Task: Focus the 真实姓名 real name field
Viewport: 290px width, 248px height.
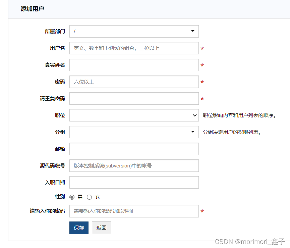Action: (134, 65)
